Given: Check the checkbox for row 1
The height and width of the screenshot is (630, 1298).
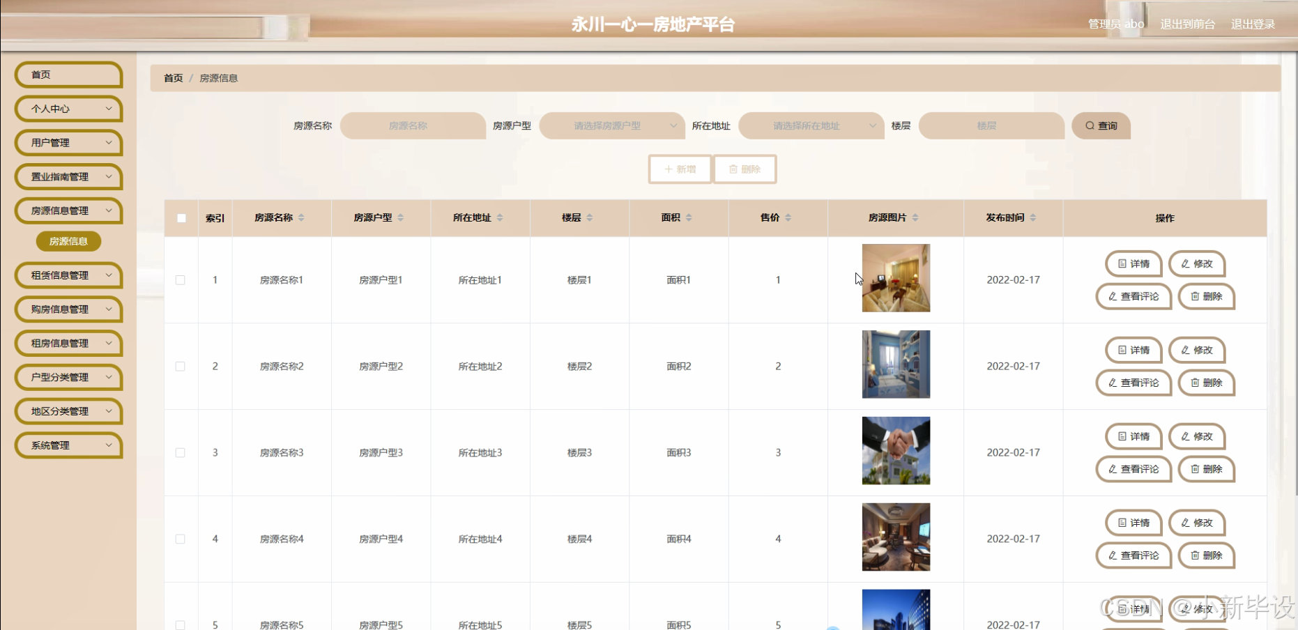Looking at the screenshot, I should tap(181, 280).
